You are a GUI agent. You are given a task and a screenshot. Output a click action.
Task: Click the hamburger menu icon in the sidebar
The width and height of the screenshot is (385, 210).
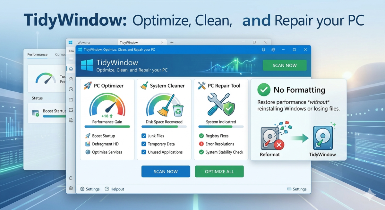point(71,59)
